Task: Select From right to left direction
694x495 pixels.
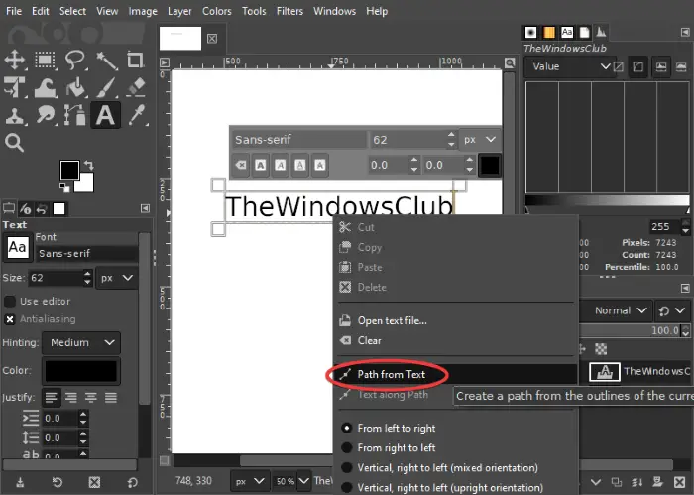Action: pos(397,448)
